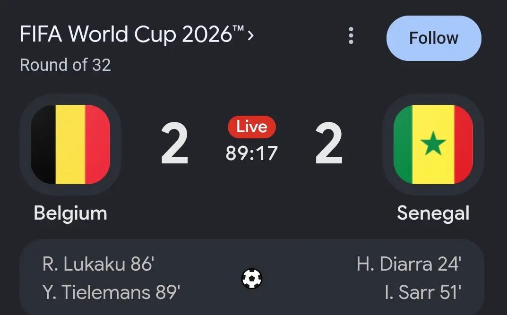
Task: Select R. Lukaku 86' goal entry
Action: coord(98,264)
